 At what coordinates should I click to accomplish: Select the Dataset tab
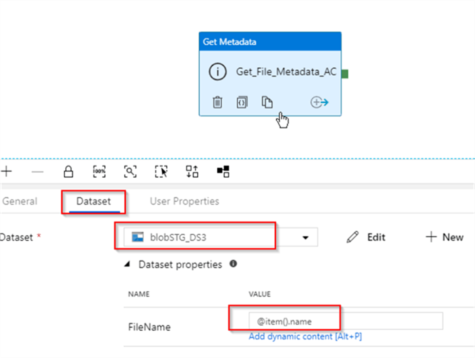(x=94, y=201)
